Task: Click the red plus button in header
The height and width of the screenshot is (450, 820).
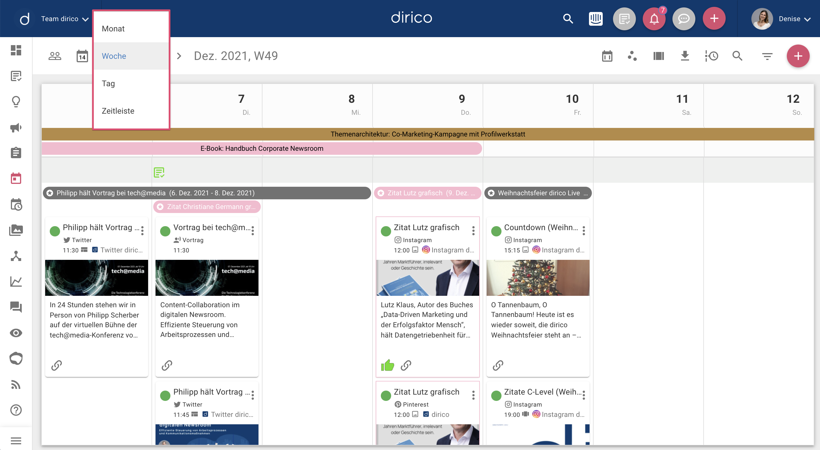Action: coord(714,19)
